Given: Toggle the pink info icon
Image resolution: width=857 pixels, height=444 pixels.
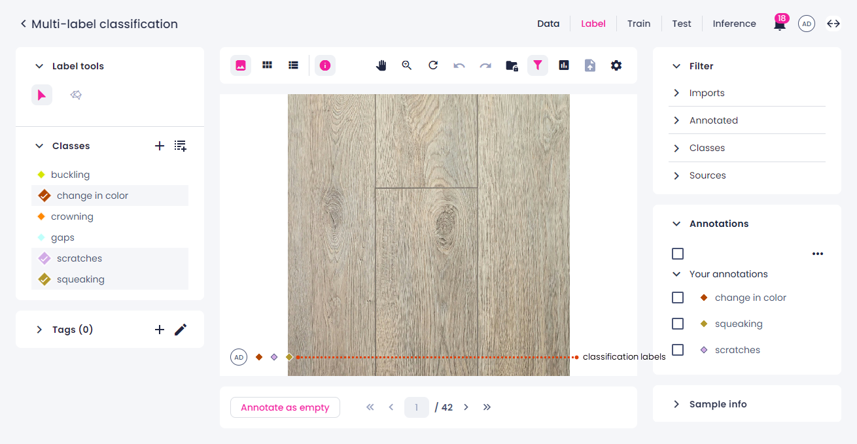Looking at the screenshot, I should coord(325,65).
